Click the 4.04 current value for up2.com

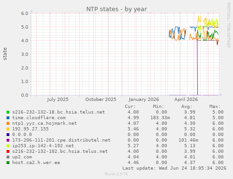pos(133,157)
